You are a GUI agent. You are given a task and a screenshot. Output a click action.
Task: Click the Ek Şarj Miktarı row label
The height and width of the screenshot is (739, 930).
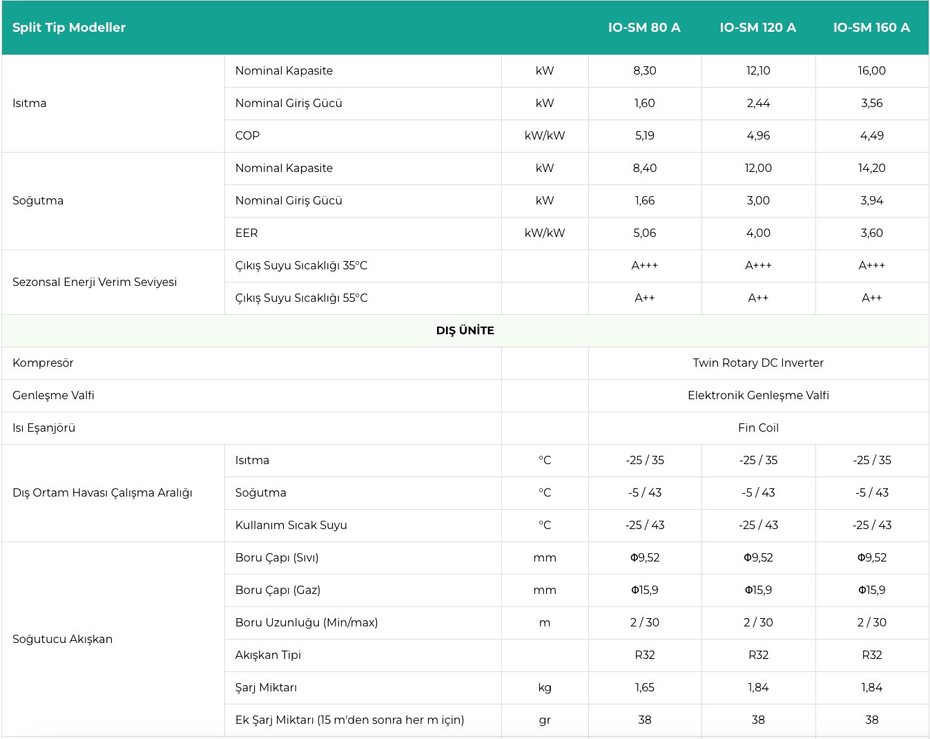349,720
